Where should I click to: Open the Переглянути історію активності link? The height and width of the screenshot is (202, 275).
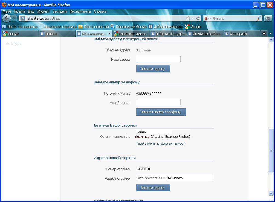(x=160, y=143)
